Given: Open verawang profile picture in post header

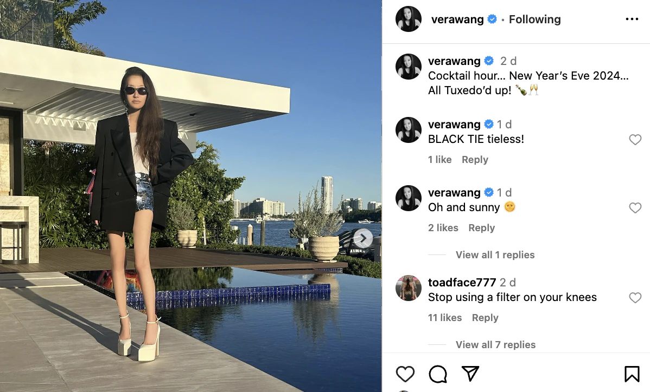Looking at the screenshot, I should (409, 19).
